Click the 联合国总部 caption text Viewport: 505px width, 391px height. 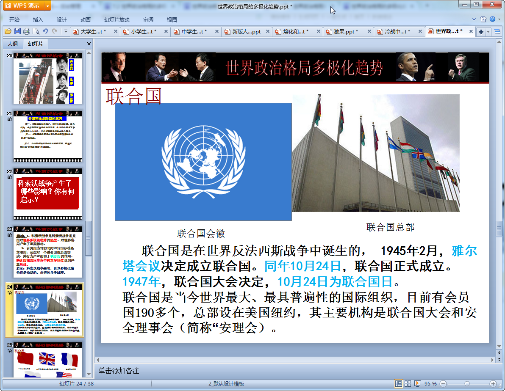(x=390, y=227)
